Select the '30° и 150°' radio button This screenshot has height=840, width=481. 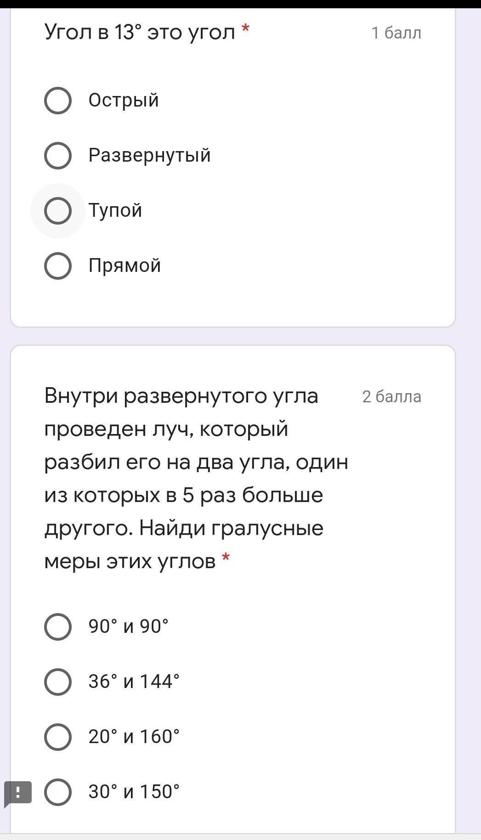[x=58, y=792]
